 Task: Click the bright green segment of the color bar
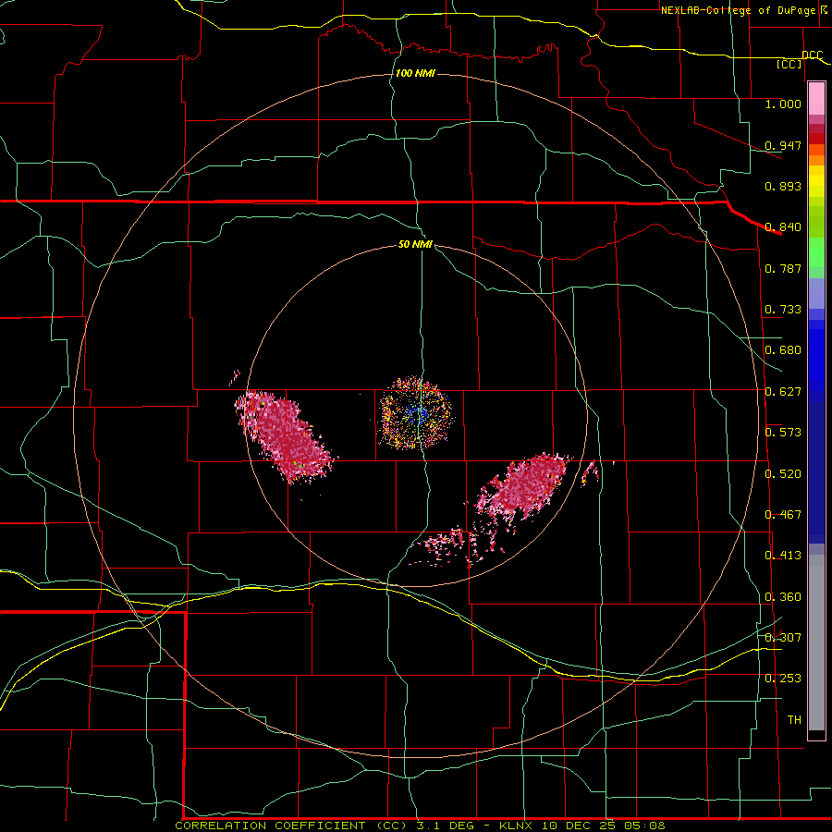(816, 252)
